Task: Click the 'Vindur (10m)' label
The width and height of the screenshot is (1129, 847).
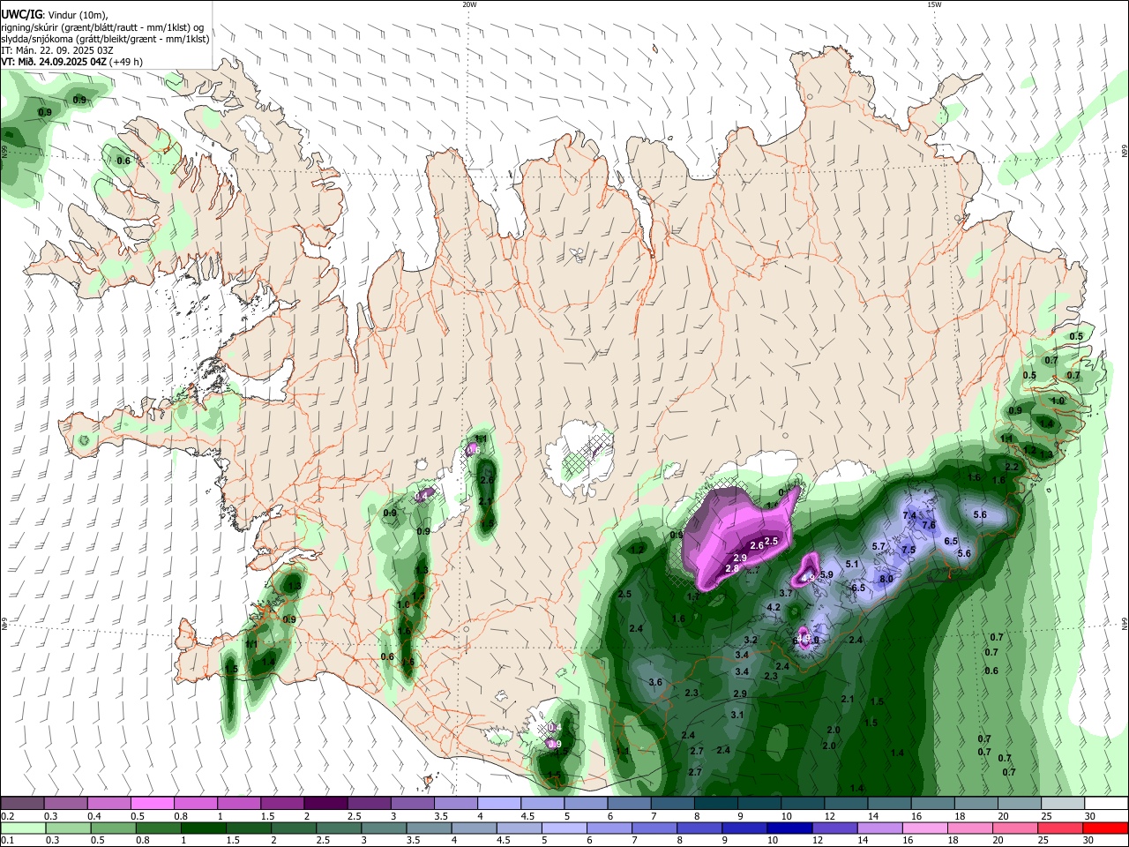Action: [78, 15]
